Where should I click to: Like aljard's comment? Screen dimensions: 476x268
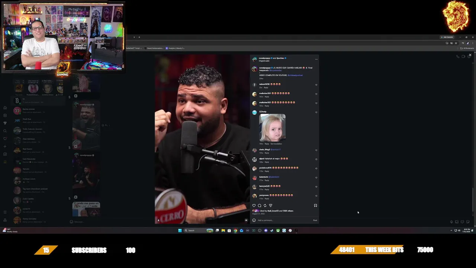316,159
